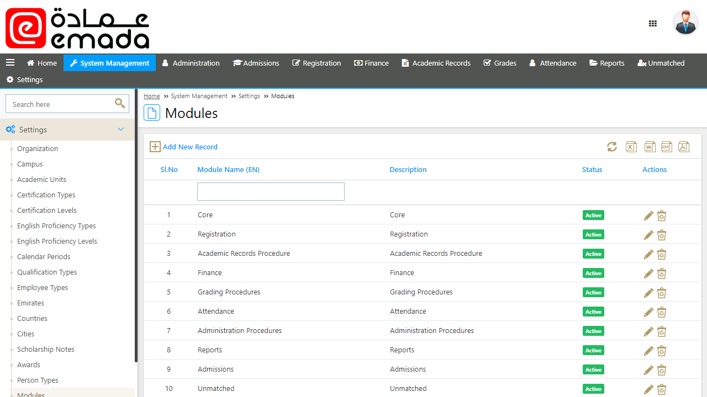Viewport: 707px width, 397px height.
Task: Open Person Types in sidebar
Action: (x=38, y=380)
